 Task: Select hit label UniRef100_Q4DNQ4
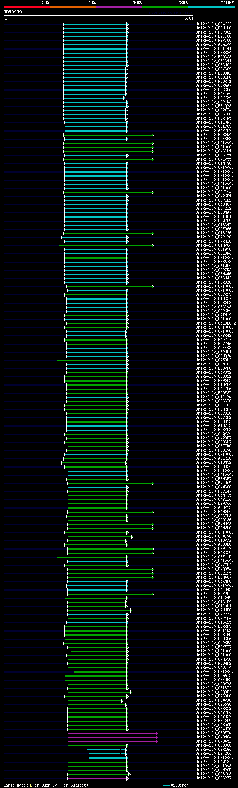click(213, 737)
